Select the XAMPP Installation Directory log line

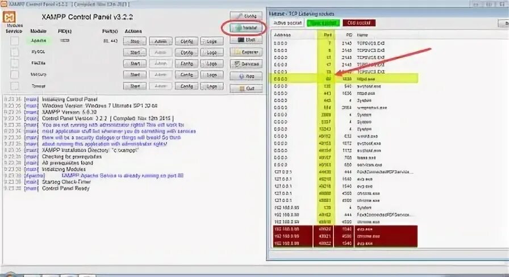pyautogui.click(x=90, y=150)
